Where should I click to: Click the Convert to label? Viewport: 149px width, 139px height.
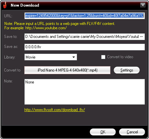[12, 70]
